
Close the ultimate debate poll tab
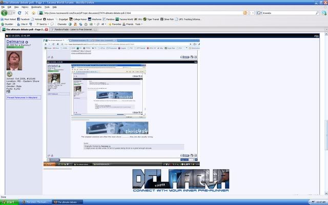click(x=47, y=30)
